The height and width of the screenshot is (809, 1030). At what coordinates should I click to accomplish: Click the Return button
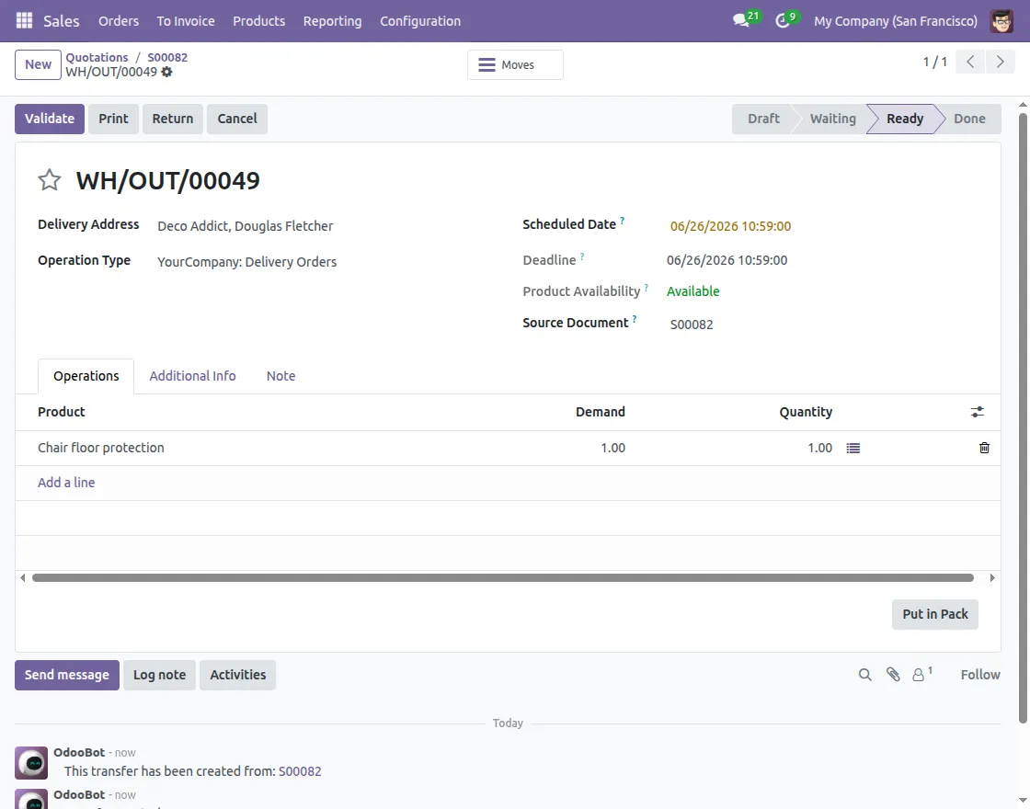pos(173,119)
